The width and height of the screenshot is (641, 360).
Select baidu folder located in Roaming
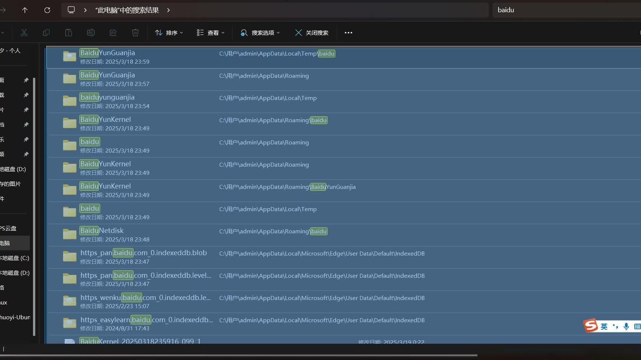pyautogui.click(x=343, y=146)
